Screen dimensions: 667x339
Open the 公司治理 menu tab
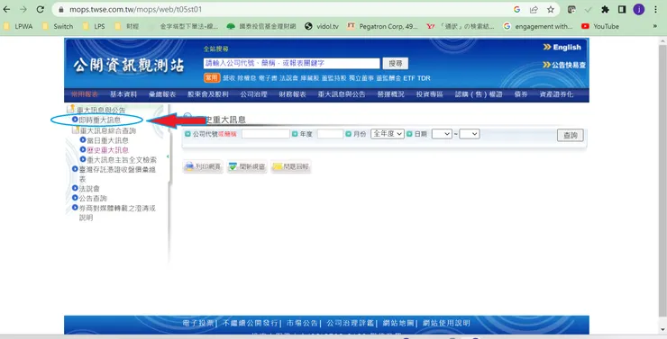pos(253,94)
